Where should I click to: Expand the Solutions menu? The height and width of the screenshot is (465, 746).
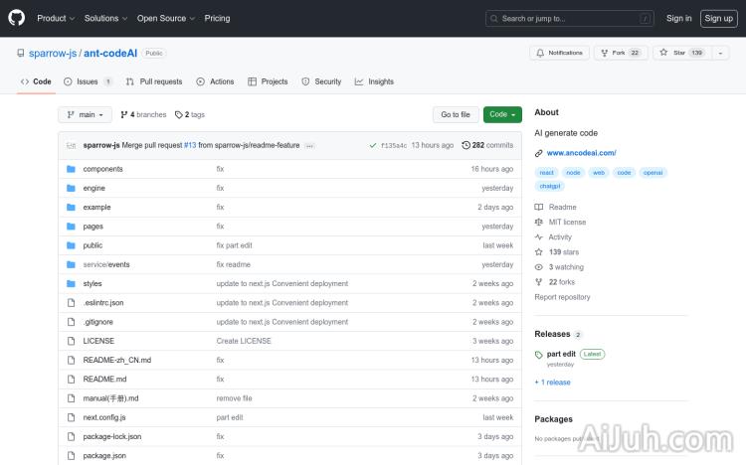pos(104,18)
